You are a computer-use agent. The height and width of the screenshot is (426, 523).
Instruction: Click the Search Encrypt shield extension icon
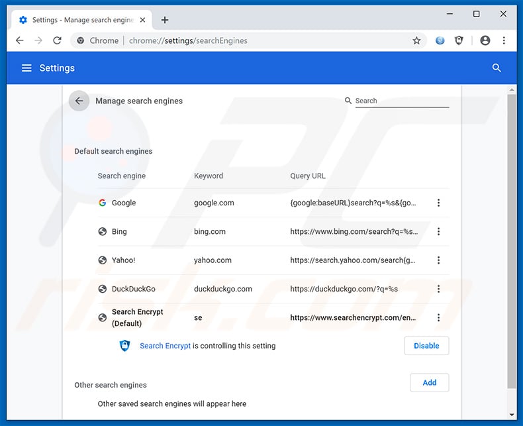coord(124,346)
